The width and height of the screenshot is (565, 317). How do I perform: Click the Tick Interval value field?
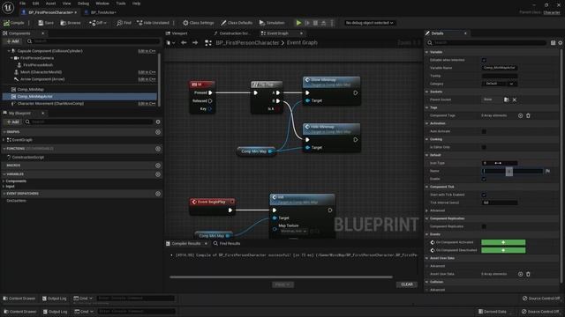click(500, 203)
